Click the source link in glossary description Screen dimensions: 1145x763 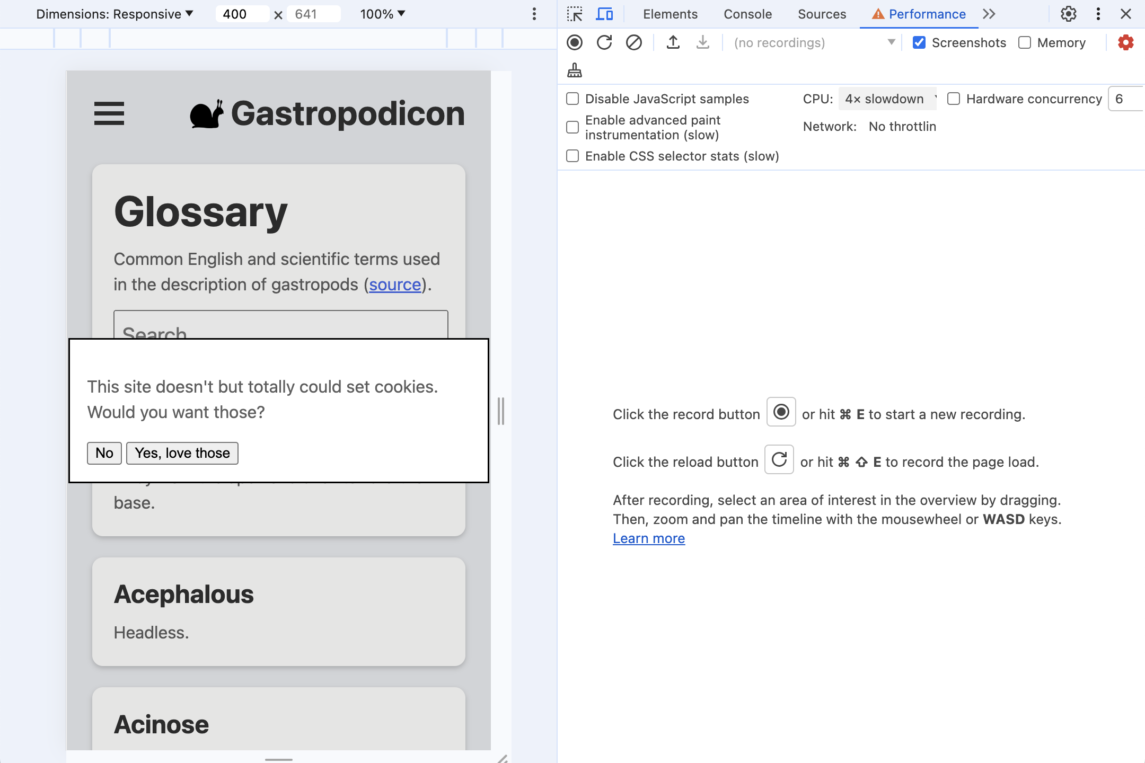394,283
